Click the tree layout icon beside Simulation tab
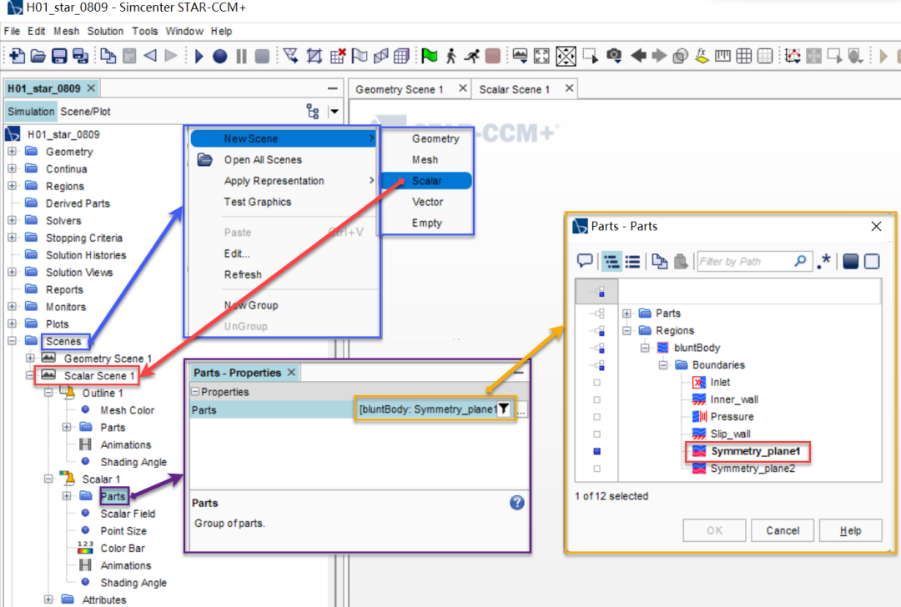 point(313,112)
